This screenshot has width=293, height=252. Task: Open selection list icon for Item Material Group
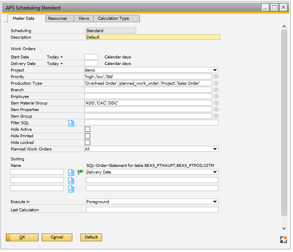tap(216, 103)
